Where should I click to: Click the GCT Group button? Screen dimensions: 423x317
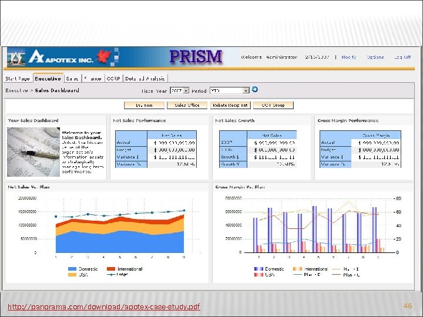(273, 105)
